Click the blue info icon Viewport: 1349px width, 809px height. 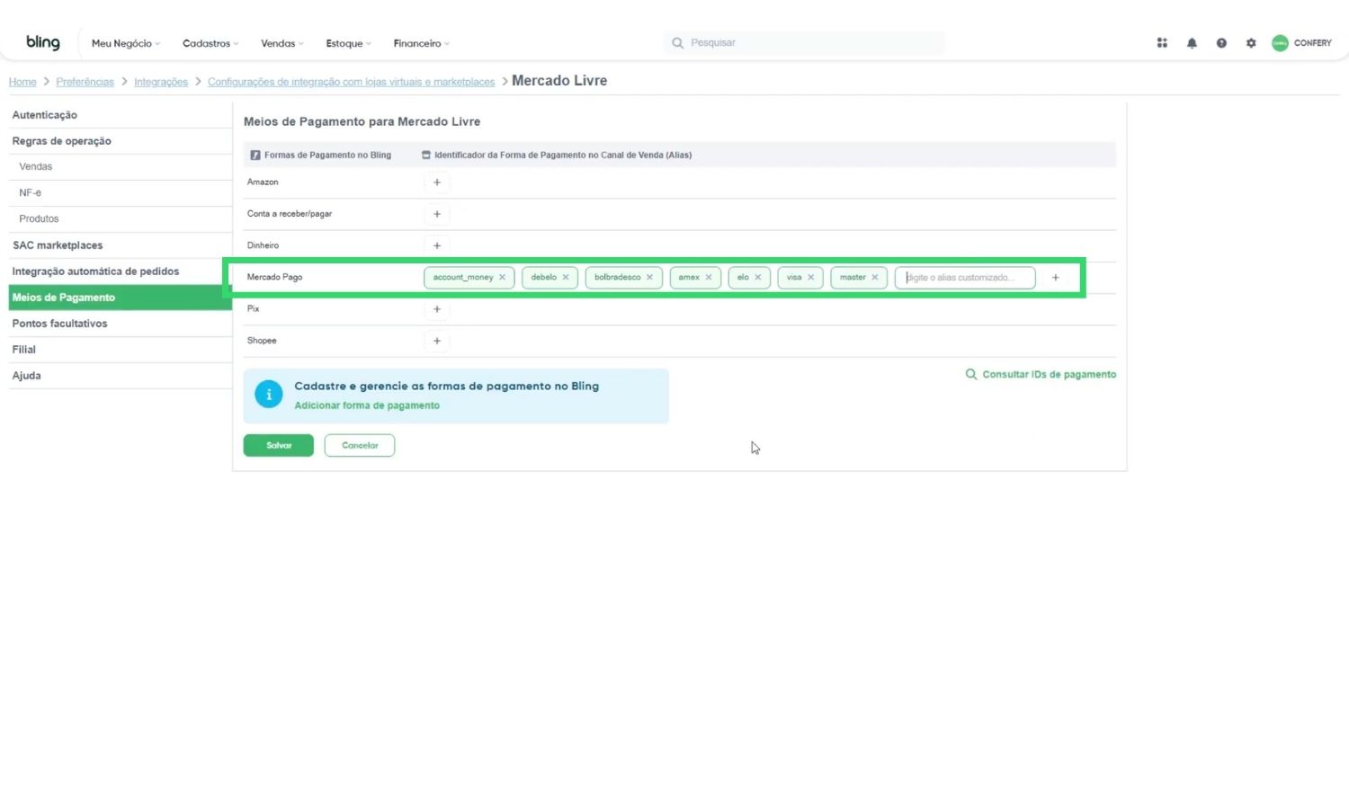tap(269, 395)
